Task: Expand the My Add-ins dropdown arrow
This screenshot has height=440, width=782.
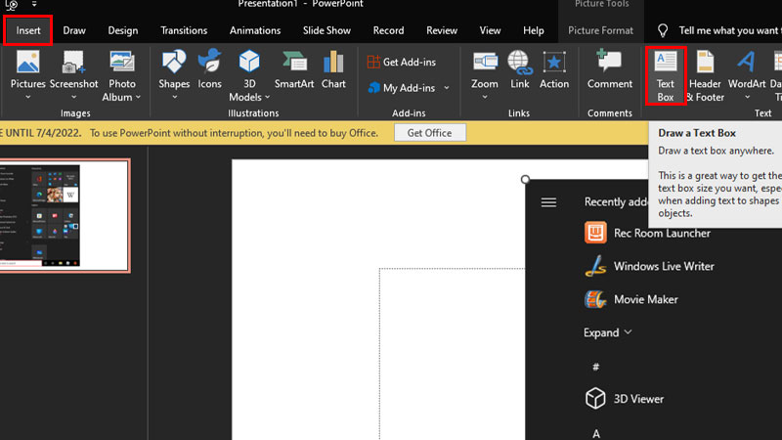Action: (447, 88)
